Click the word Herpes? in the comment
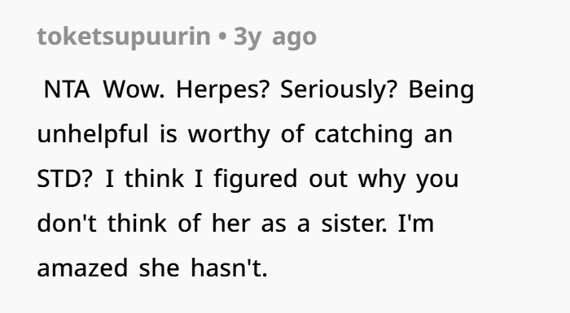This screenshot has height=313, width=570. [222, 89]
